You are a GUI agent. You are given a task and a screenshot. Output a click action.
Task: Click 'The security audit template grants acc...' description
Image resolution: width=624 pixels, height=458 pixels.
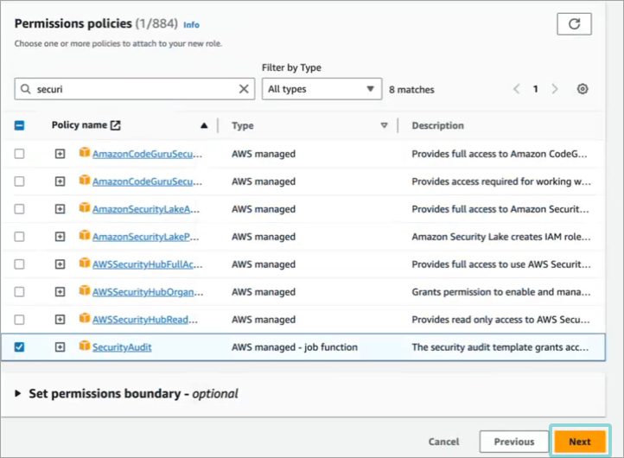coord(500,347)
